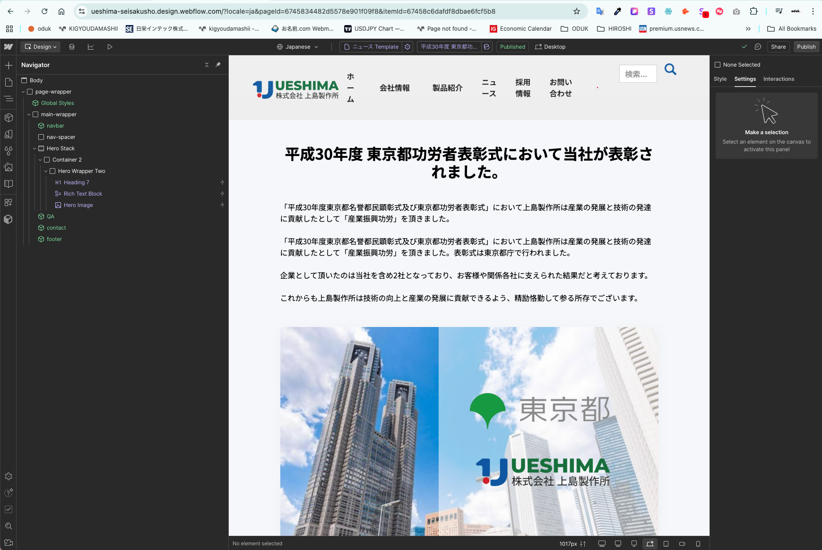Image resolution: width=822 pixels, height=550 pixels.
Task: Collapse the Hero Wrapper Two node
Action: 46,171
